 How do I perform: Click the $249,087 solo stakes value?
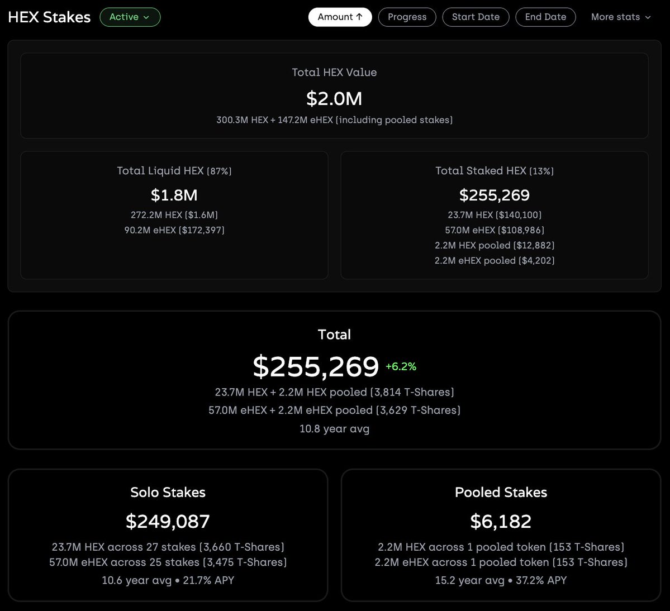168,521
